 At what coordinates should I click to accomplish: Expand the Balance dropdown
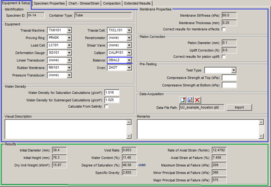click(x=129, y=60)
